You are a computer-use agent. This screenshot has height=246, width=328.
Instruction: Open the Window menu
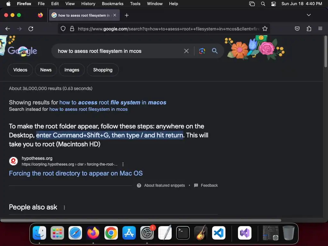coord(155,4)
